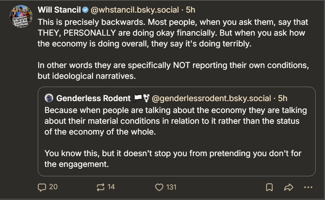Open the Will Stancil display name link

59,10
